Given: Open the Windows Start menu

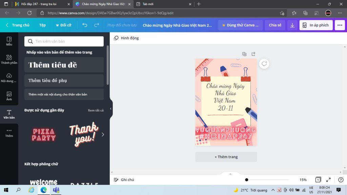Looking at the screenshot, I should [6, 190].
